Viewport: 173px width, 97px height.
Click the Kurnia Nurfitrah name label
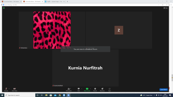click(x=58, y=86)
